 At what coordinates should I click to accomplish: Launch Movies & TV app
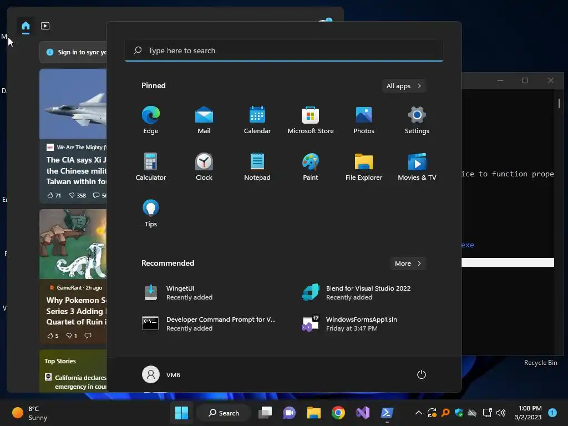417,166
